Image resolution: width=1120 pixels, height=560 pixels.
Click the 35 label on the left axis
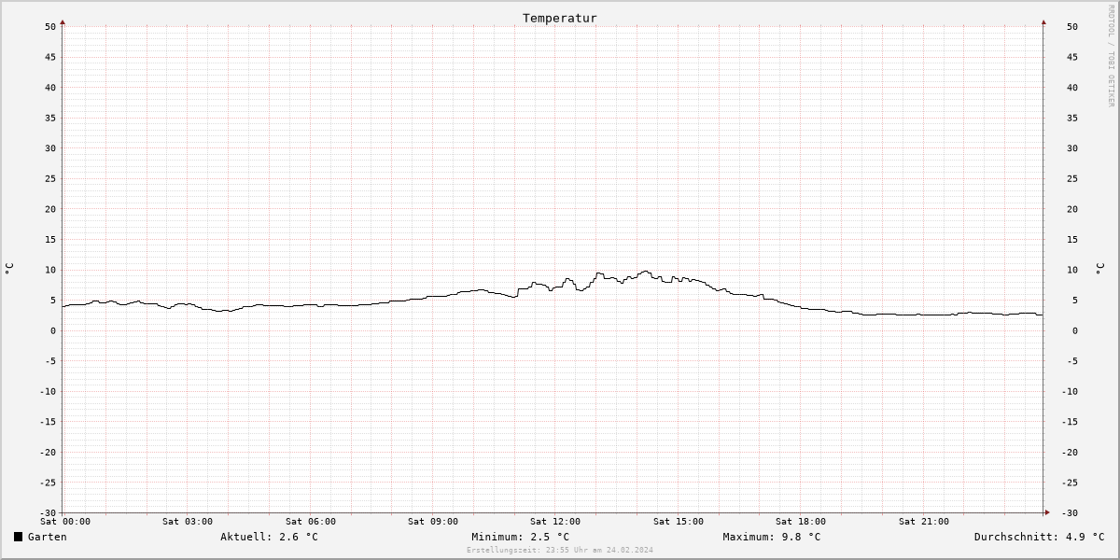point(50,118)
